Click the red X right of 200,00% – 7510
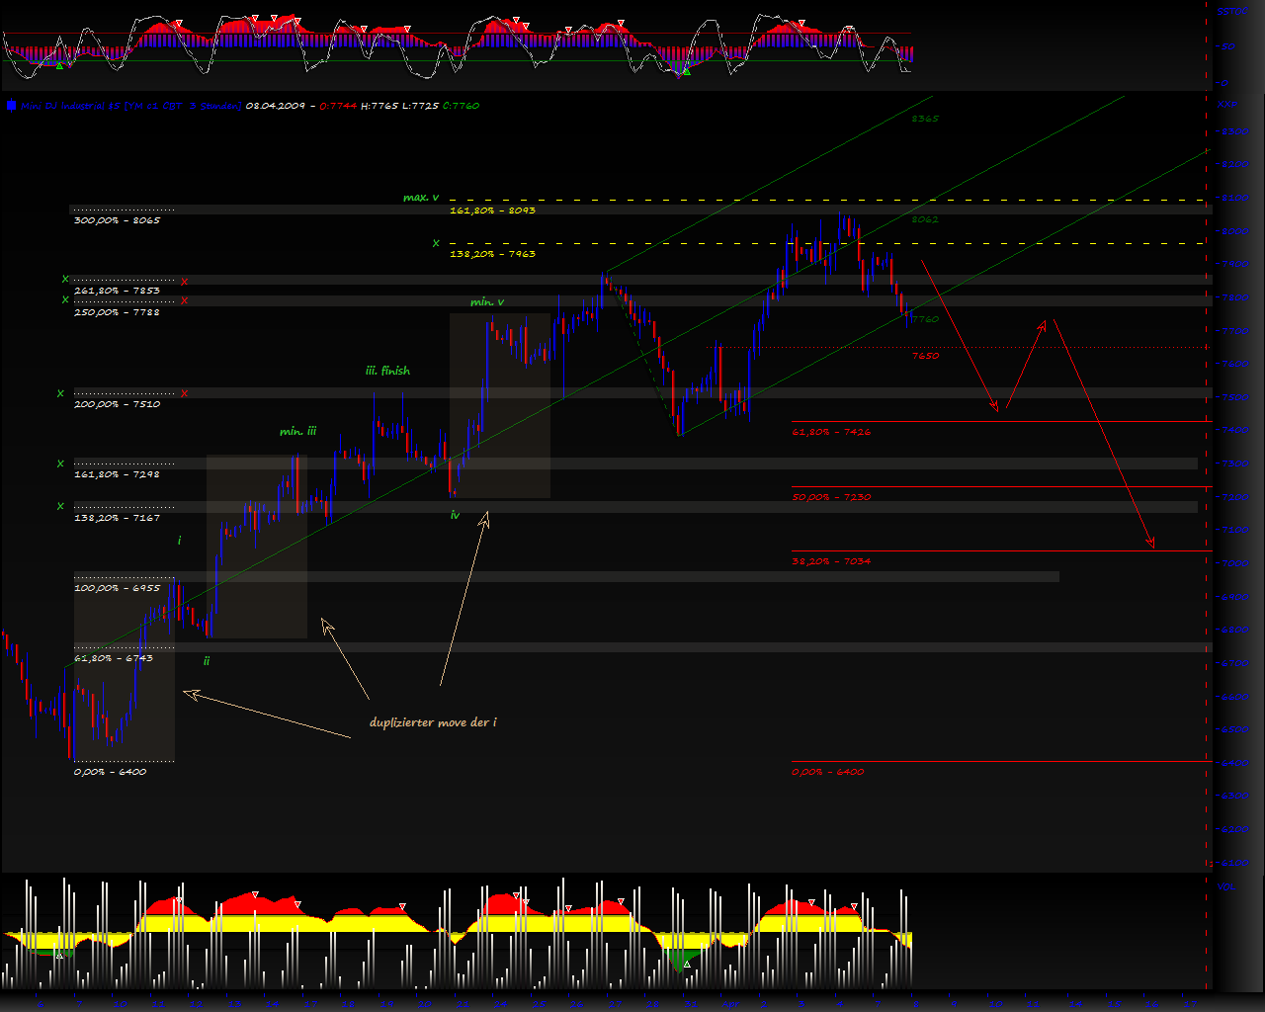The image size is (1265, 1012). pos(184,393)
